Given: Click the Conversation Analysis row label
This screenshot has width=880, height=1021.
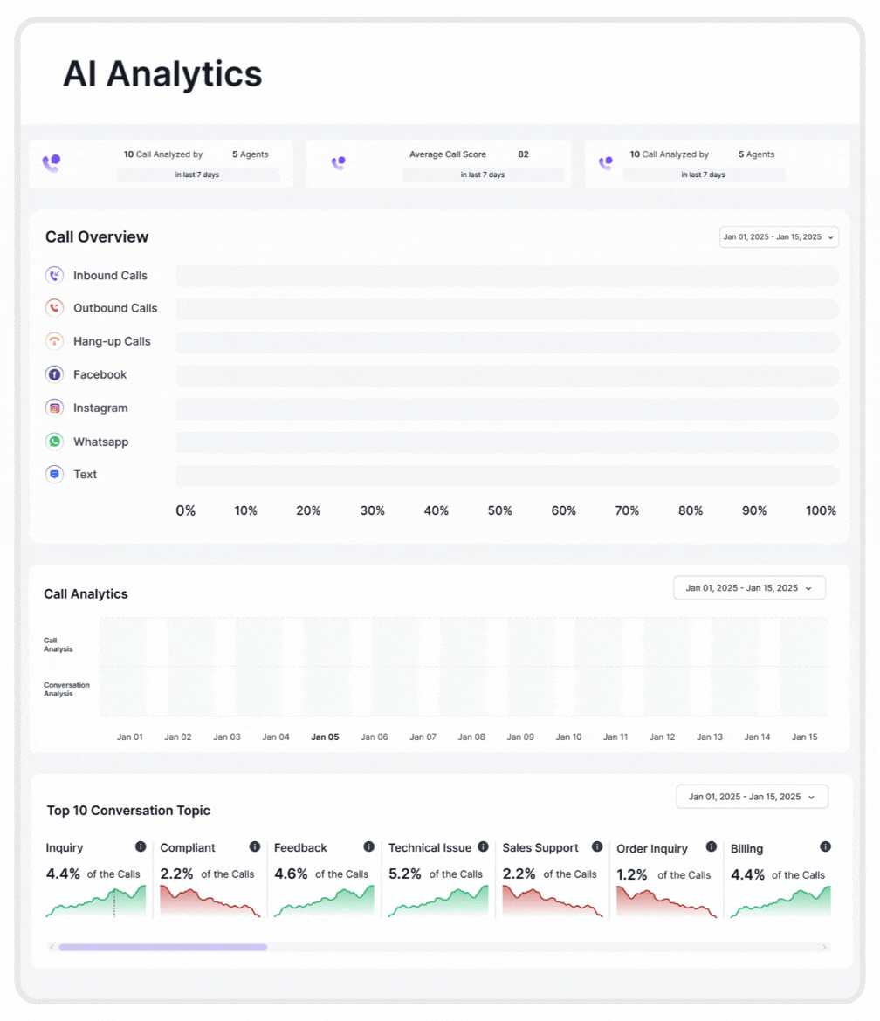Looking at the screenshot, I should tap(65, 690).
